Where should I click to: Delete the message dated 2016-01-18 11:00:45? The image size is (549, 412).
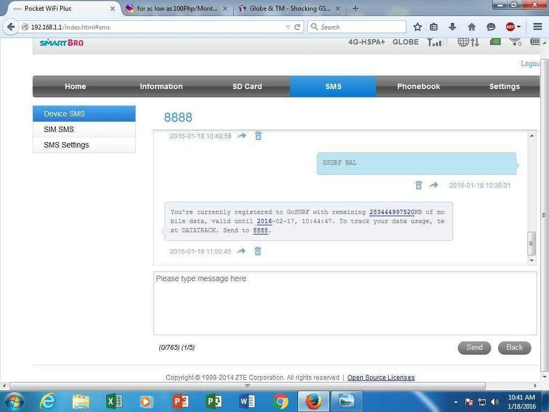click(x=258, y=251)
